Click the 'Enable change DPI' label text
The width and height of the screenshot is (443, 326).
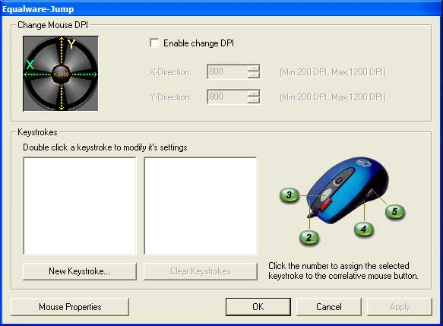pos(198,43)
